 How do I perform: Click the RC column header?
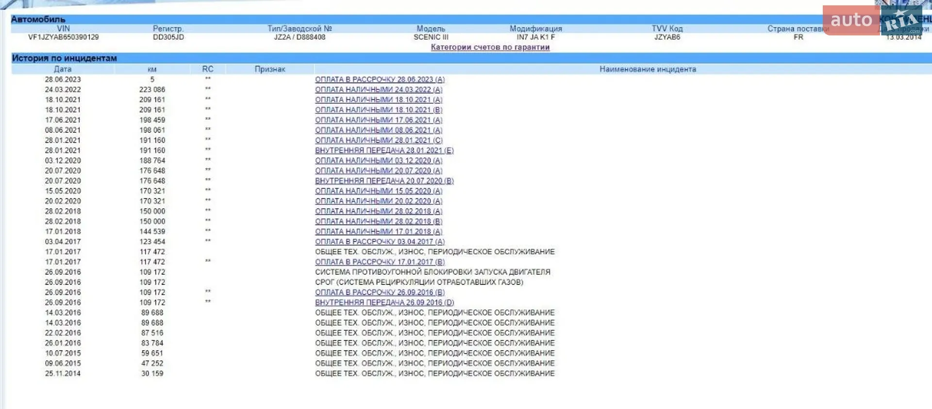tap(208, 69)
